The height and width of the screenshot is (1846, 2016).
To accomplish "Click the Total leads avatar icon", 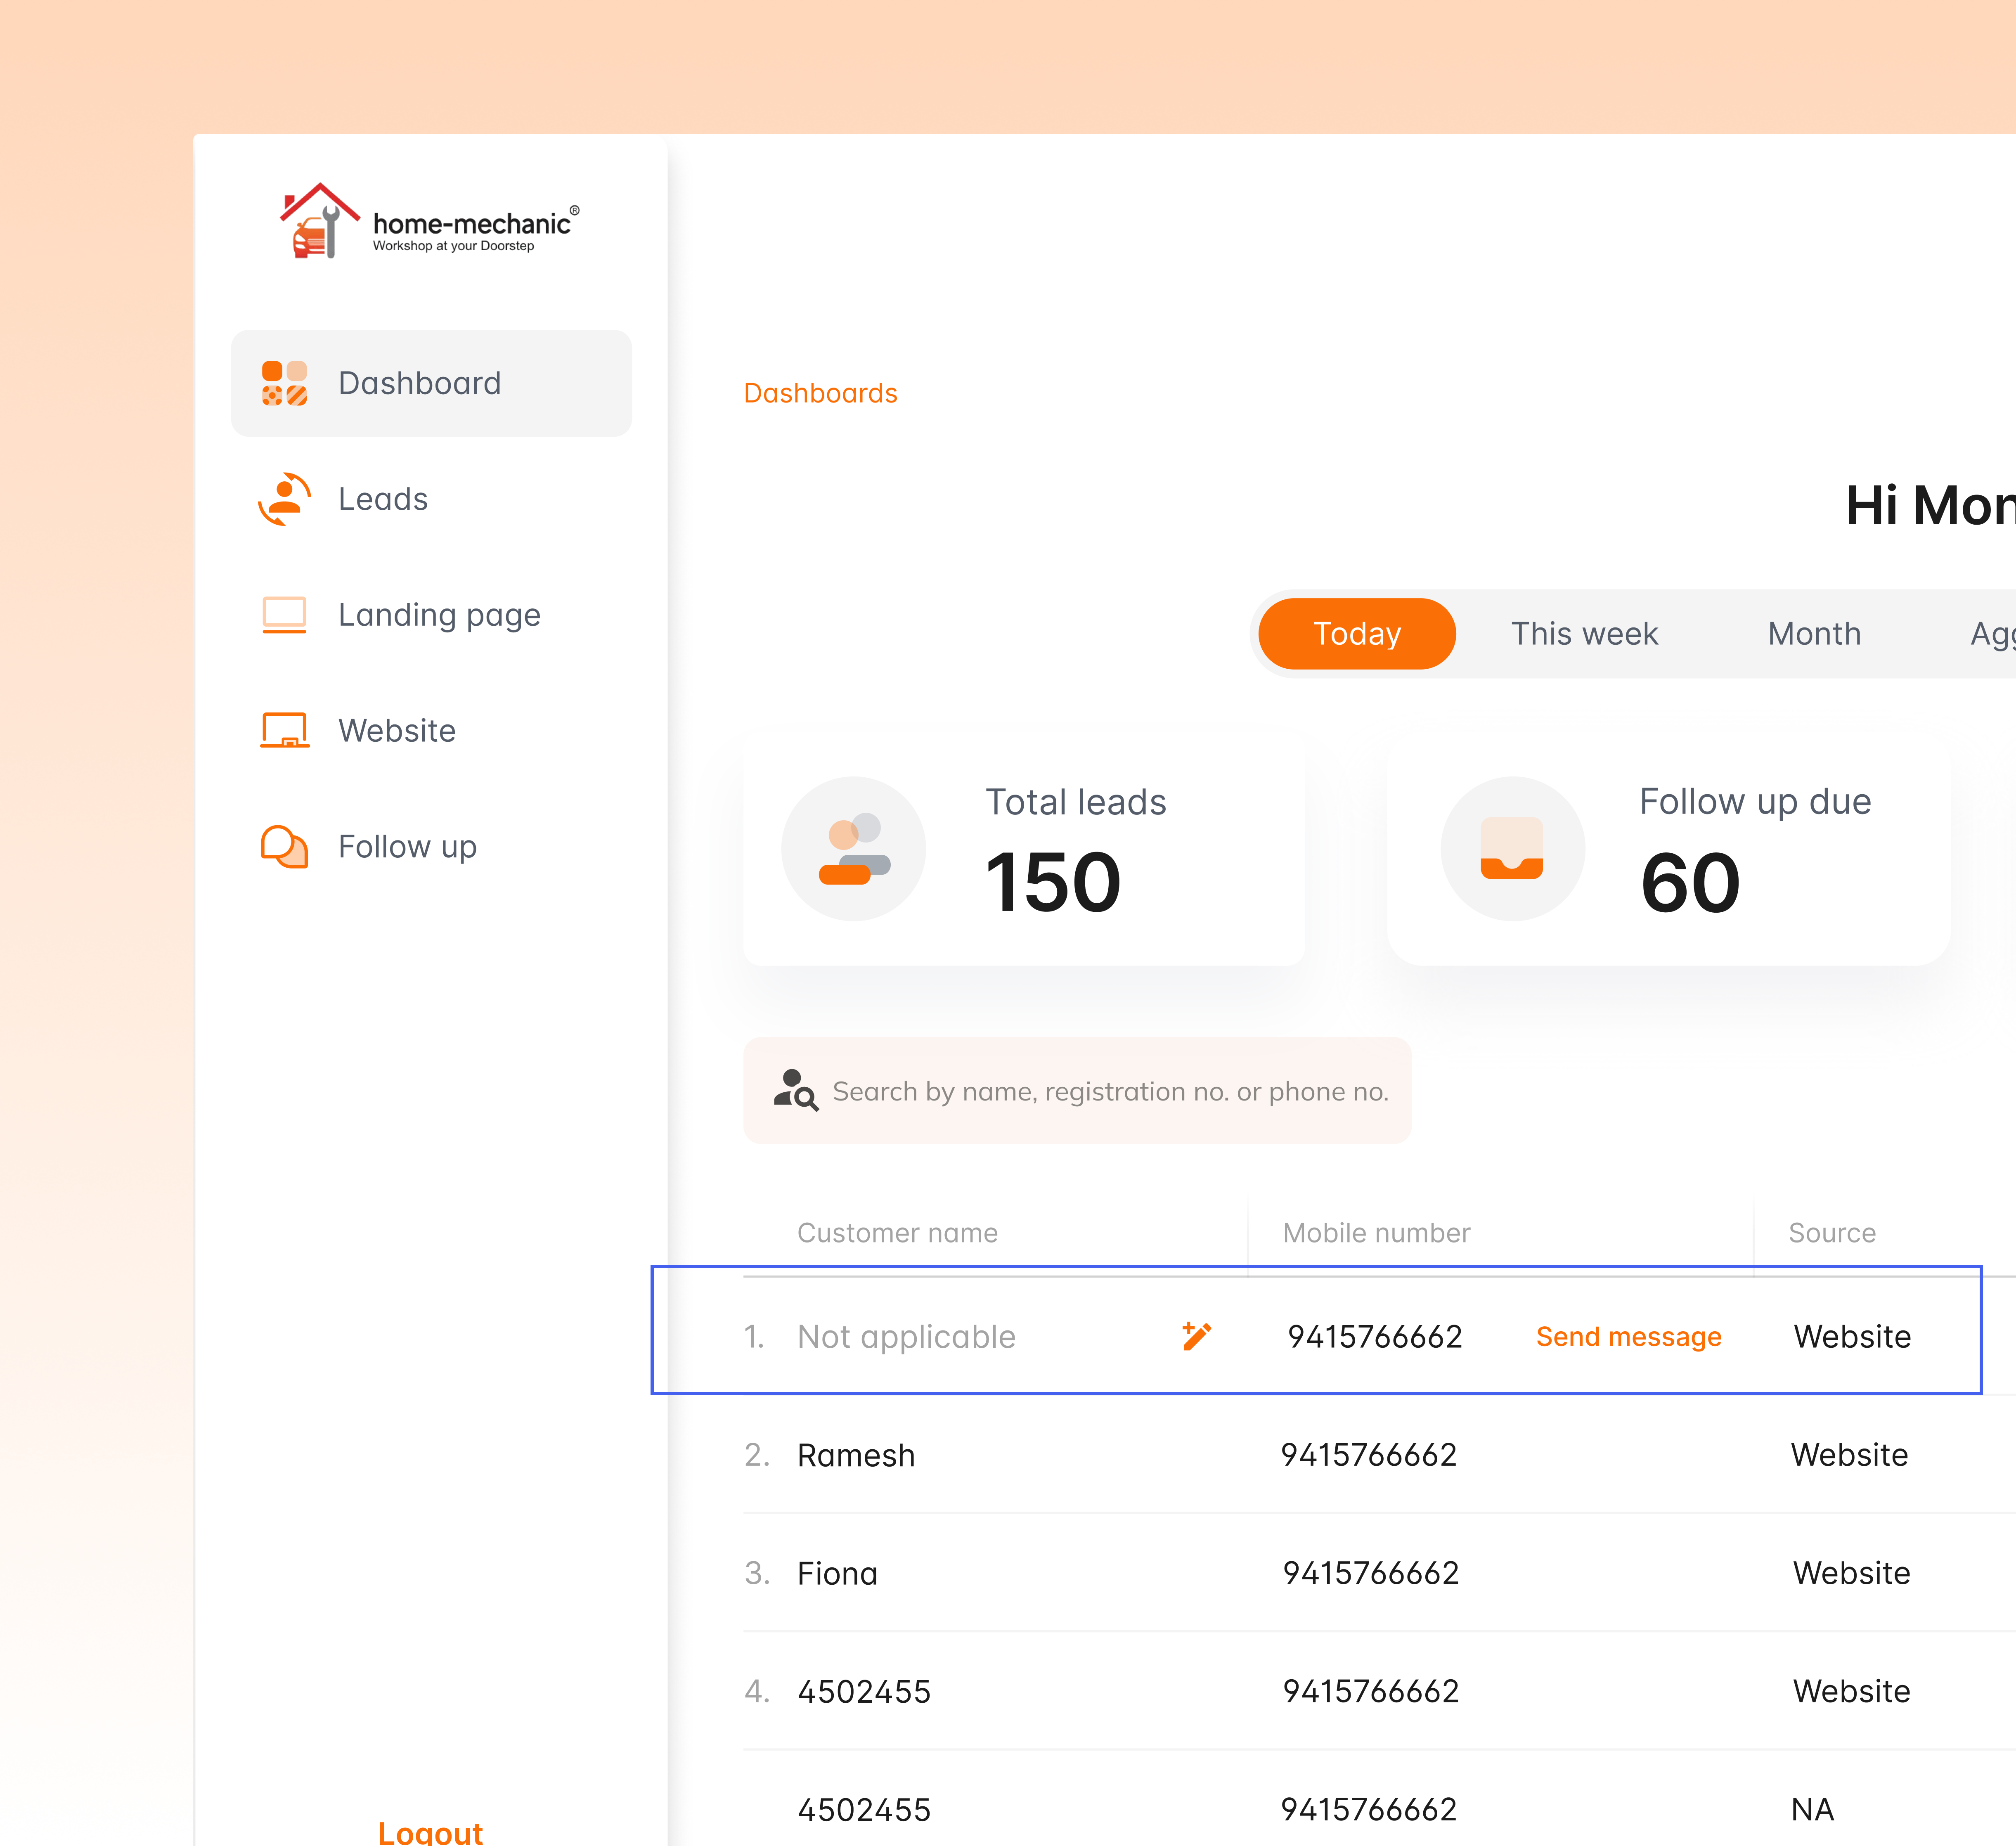I will point(853,847).
